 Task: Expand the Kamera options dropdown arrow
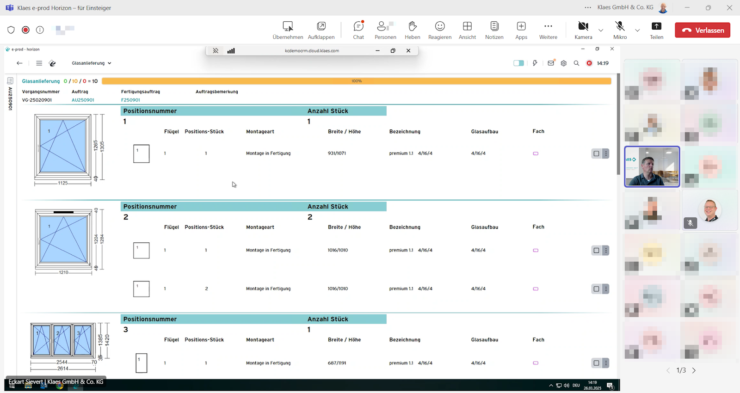coord(601,31)
